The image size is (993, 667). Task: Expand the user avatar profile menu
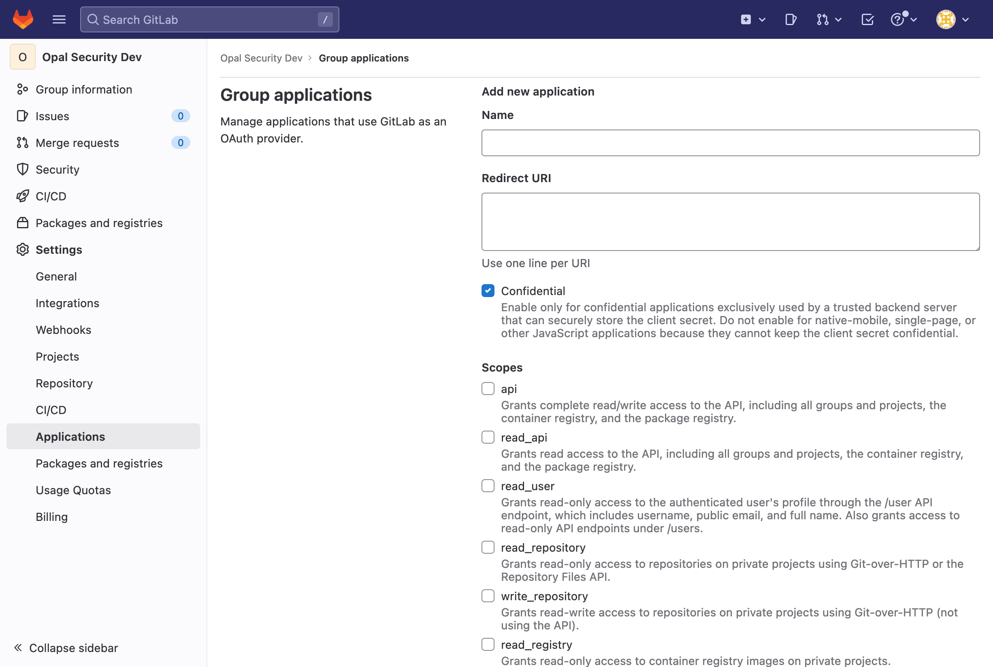point(952,19)
